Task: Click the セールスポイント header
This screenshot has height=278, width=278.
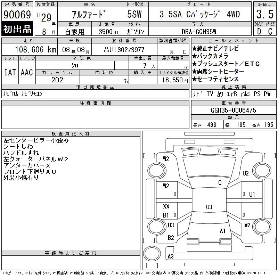Action: [x=234, y=41]
